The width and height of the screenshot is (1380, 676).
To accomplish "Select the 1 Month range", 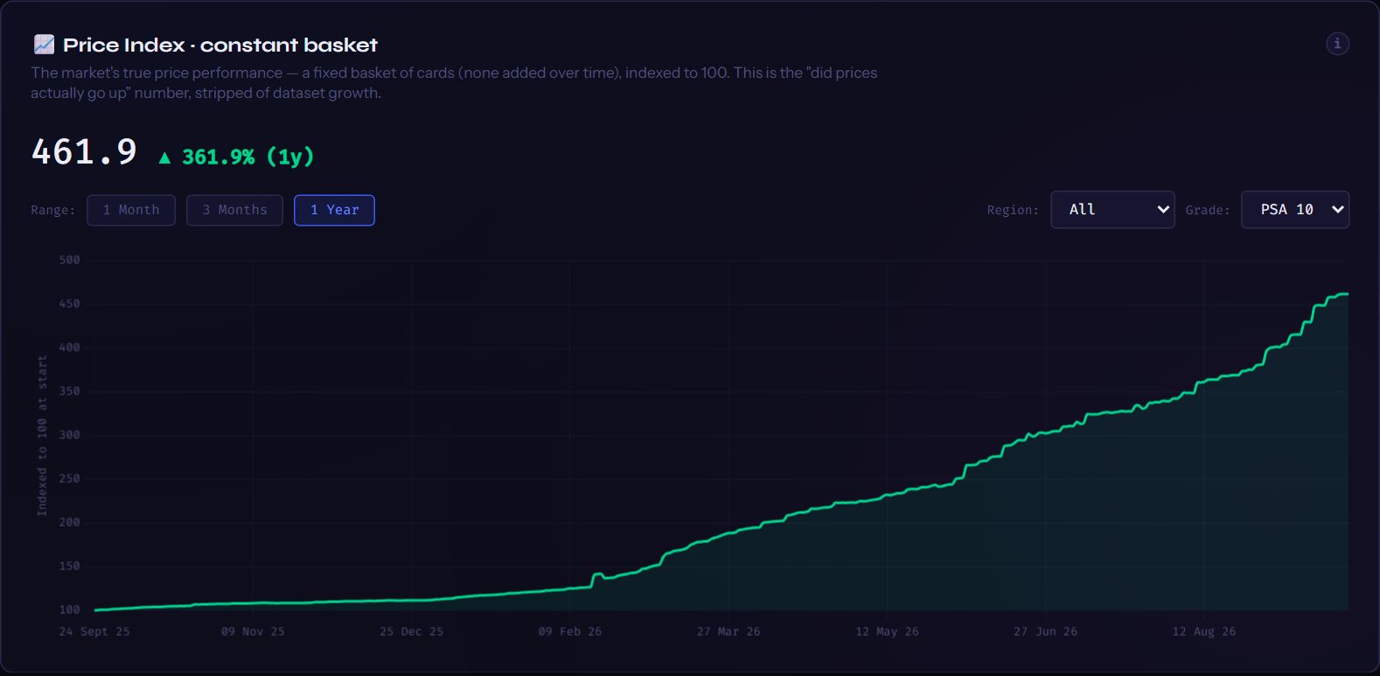I will click(x=131, y=210).
